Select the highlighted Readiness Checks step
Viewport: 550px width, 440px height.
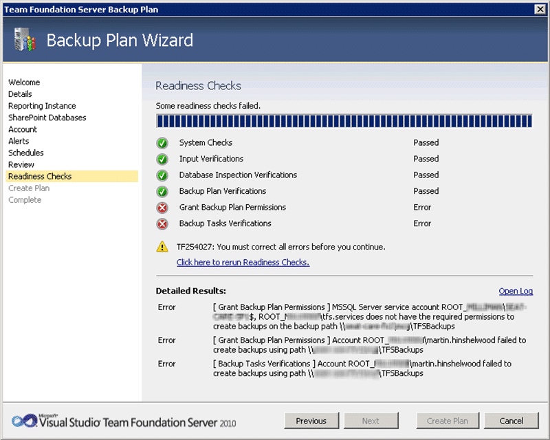pyautogui.click(x=72, y=177)
